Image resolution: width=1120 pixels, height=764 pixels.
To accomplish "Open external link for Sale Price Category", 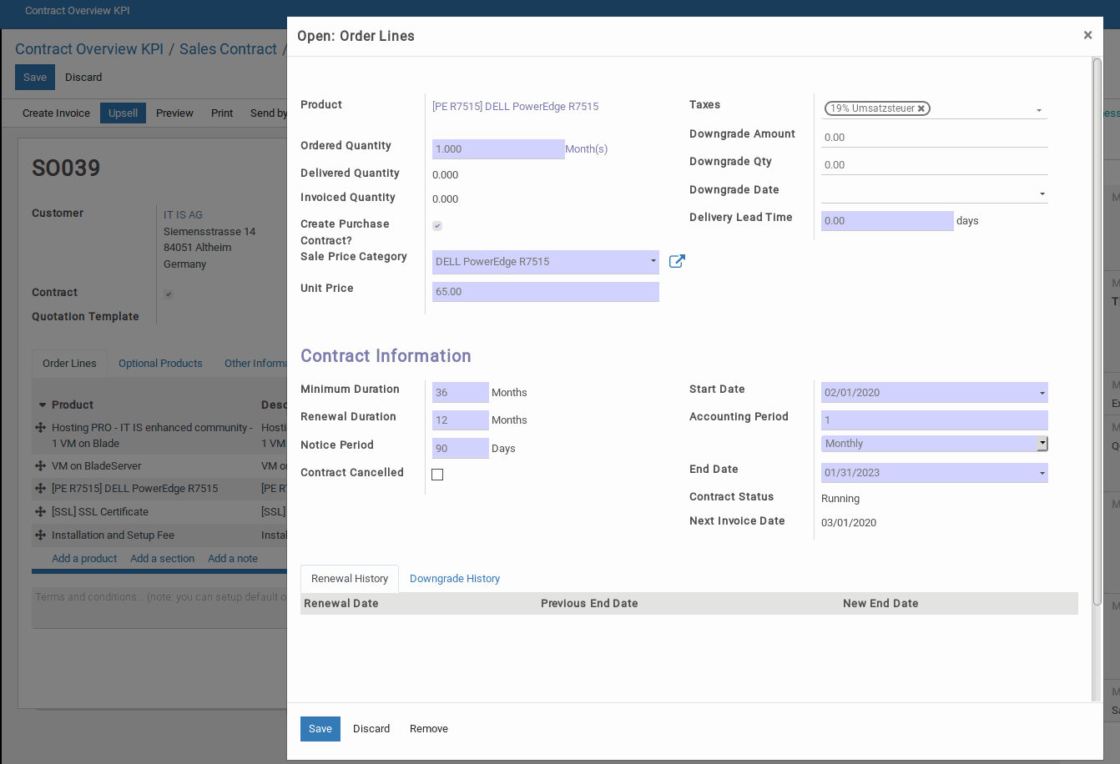I will 677,262.
